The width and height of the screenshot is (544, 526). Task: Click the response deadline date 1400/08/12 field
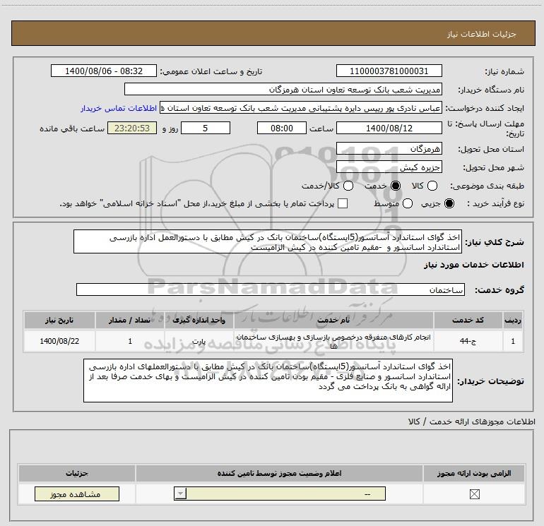pos(389,128)
